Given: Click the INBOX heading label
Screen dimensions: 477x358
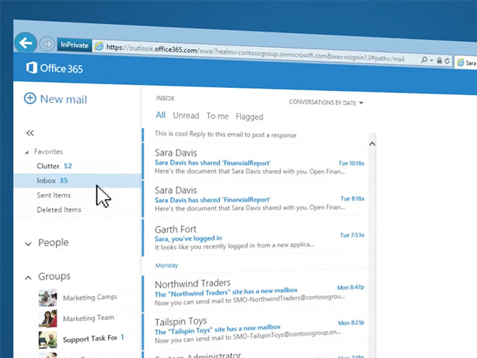Looking at the screenshot, I should click(x=165, y=98).
